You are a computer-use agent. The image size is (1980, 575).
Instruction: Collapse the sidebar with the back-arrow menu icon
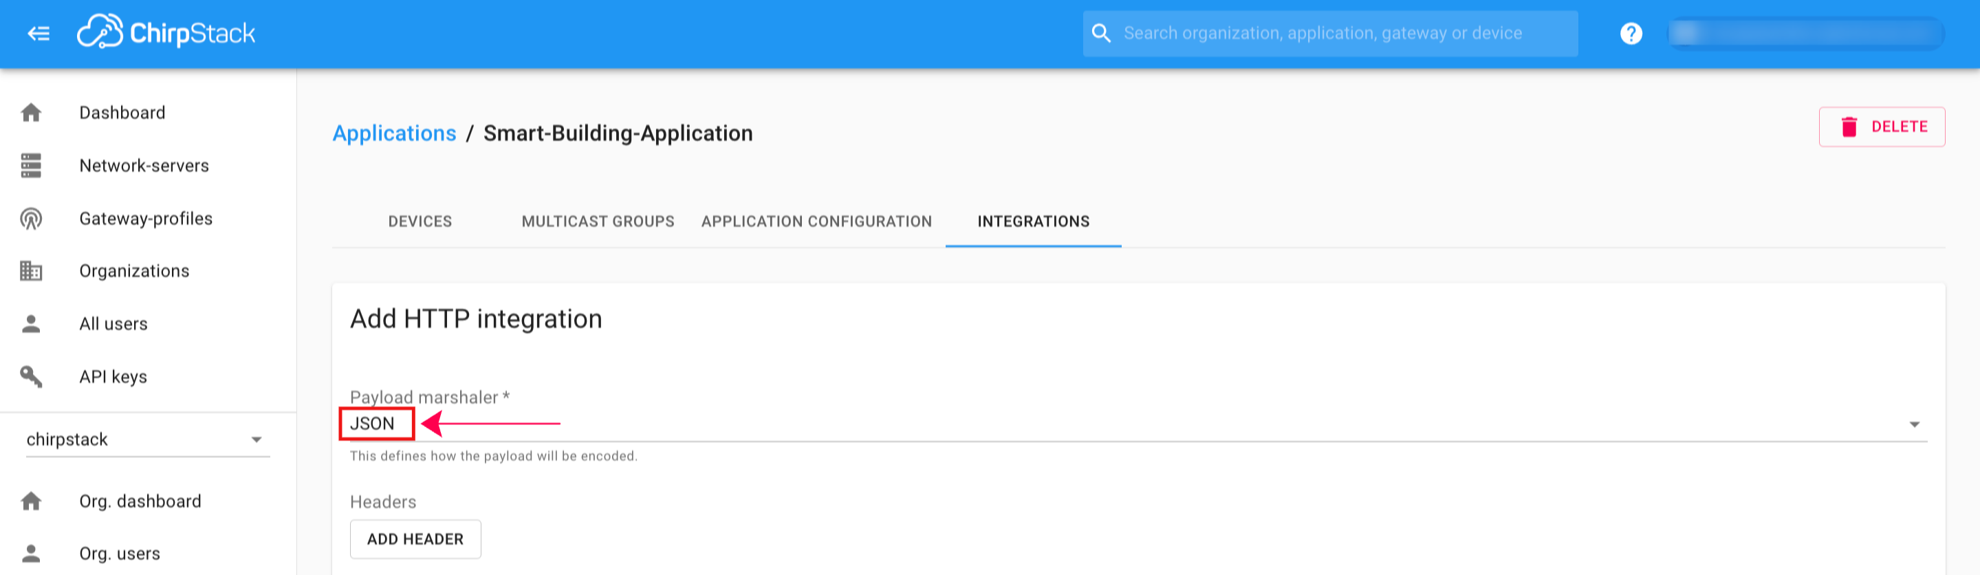pos(39,33)
